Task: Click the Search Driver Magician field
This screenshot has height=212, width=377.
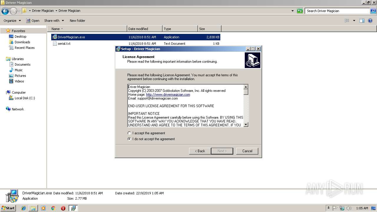Action: click(x=337, y=11)
